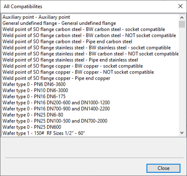Click the Close button
This screenshot has height=176, width=187.
(x=163, y=168)
